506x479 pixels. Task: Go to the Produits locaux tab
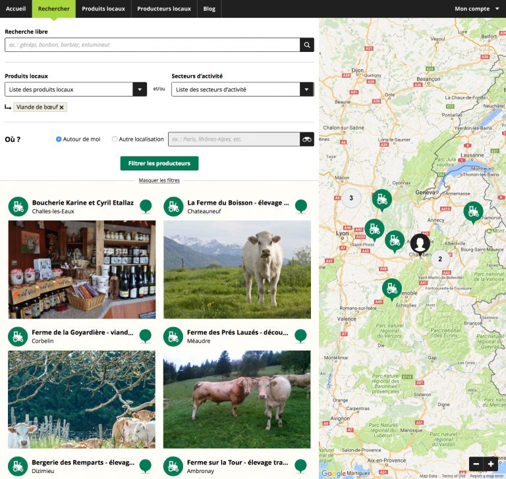(x=103, y=9)
